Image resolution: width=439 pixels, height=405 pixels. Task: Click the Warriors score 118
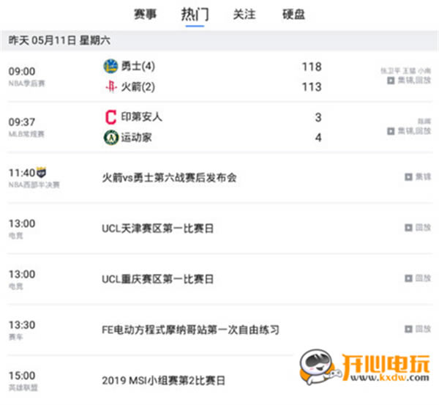click(312, 67)
